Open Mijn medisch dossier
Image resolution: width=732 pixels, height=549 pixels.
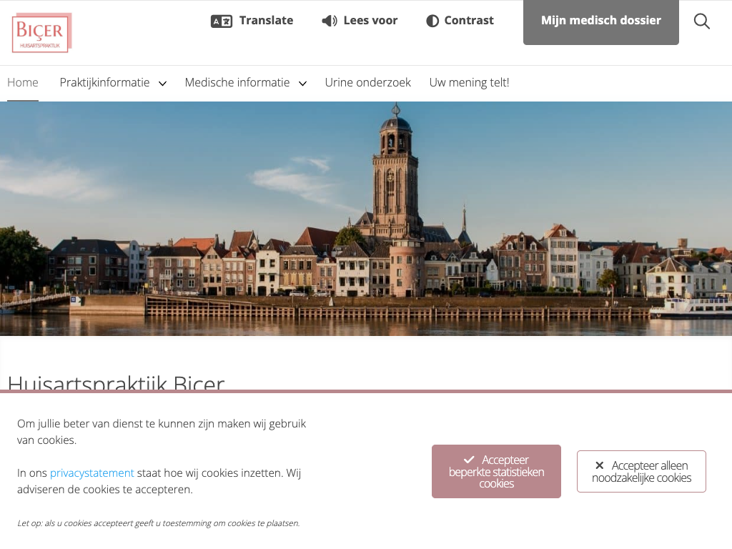(600, 21)
